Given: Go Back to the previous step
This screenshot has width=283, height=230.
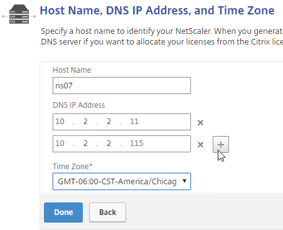Looking at the screenshot, I should [x=107, y=212].
